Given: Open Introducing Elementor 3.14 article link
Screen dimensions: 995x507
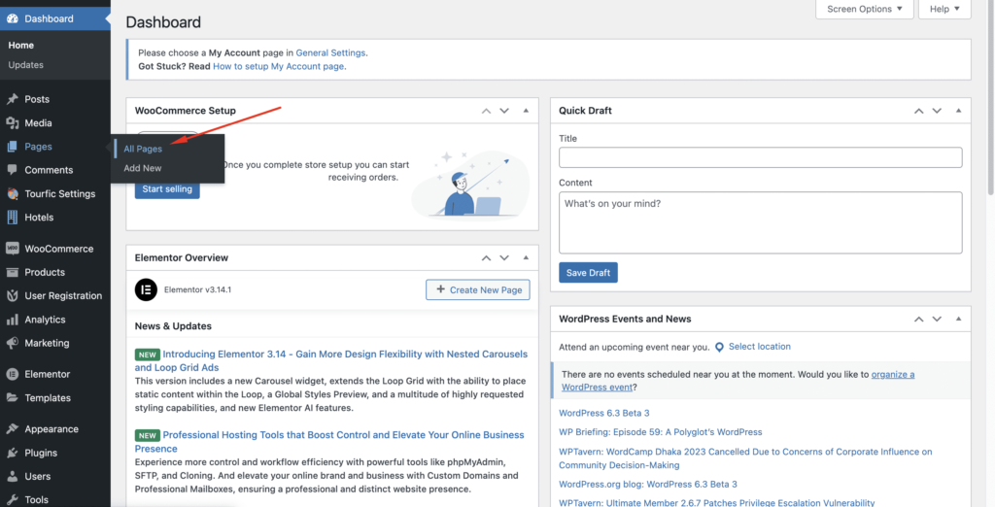Looking at the screenshot, I should click(331, 361).
